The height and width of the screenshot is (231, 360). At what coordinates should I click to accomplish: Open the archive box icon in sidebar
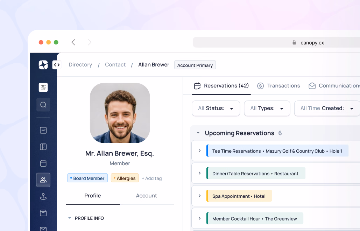click(x=43, y=213)
